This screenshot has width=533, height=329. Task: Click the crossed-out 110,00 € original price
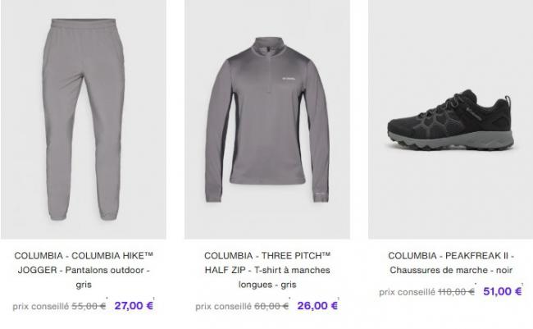456,291
